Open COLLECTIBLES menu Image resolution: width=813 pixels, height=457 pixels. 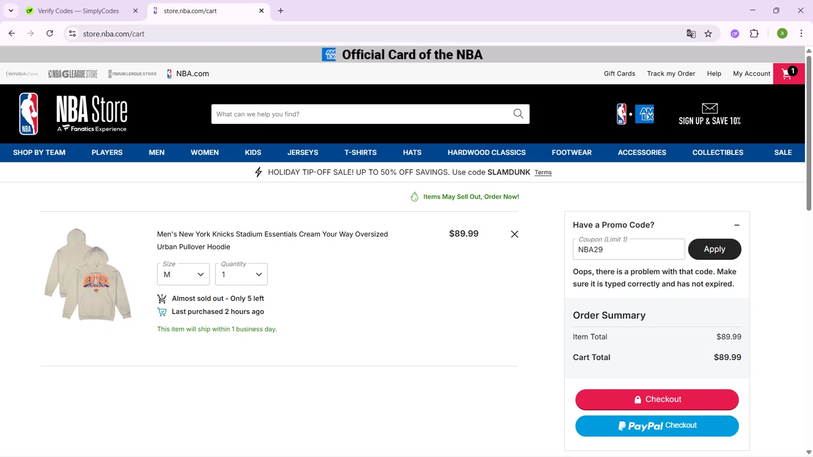[718, 153]
